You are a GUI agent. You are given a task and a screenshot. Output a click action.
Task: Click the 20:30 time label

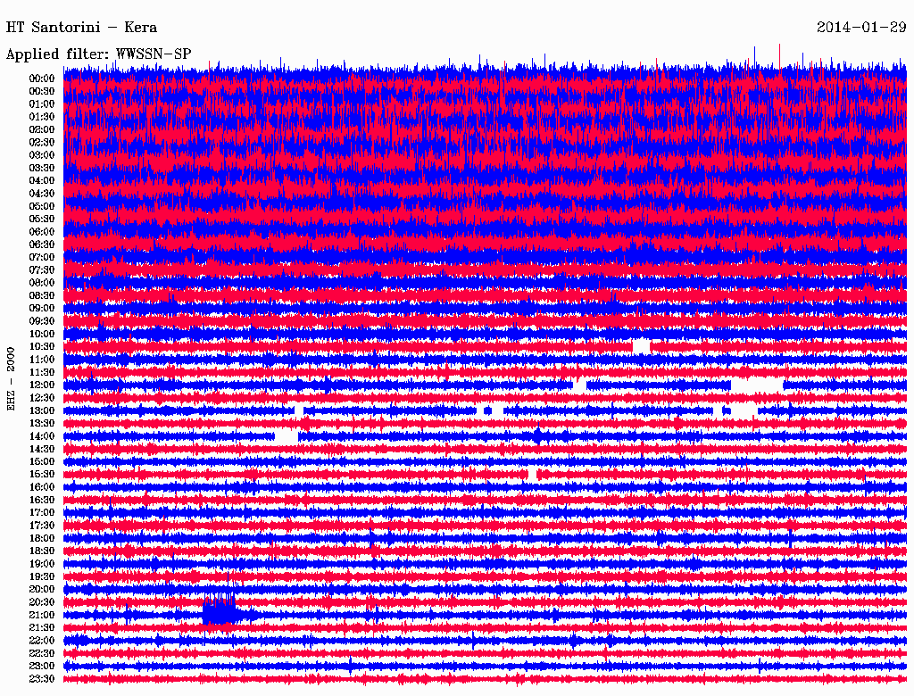pyautogui.click(x=42, y=602)
